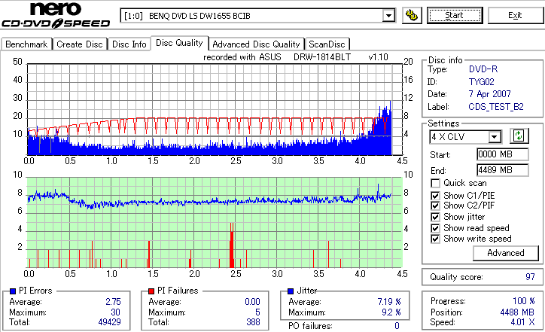Click the disc type value DVD-R
This screenshot has height=332, width=545.
click(483, 69)
